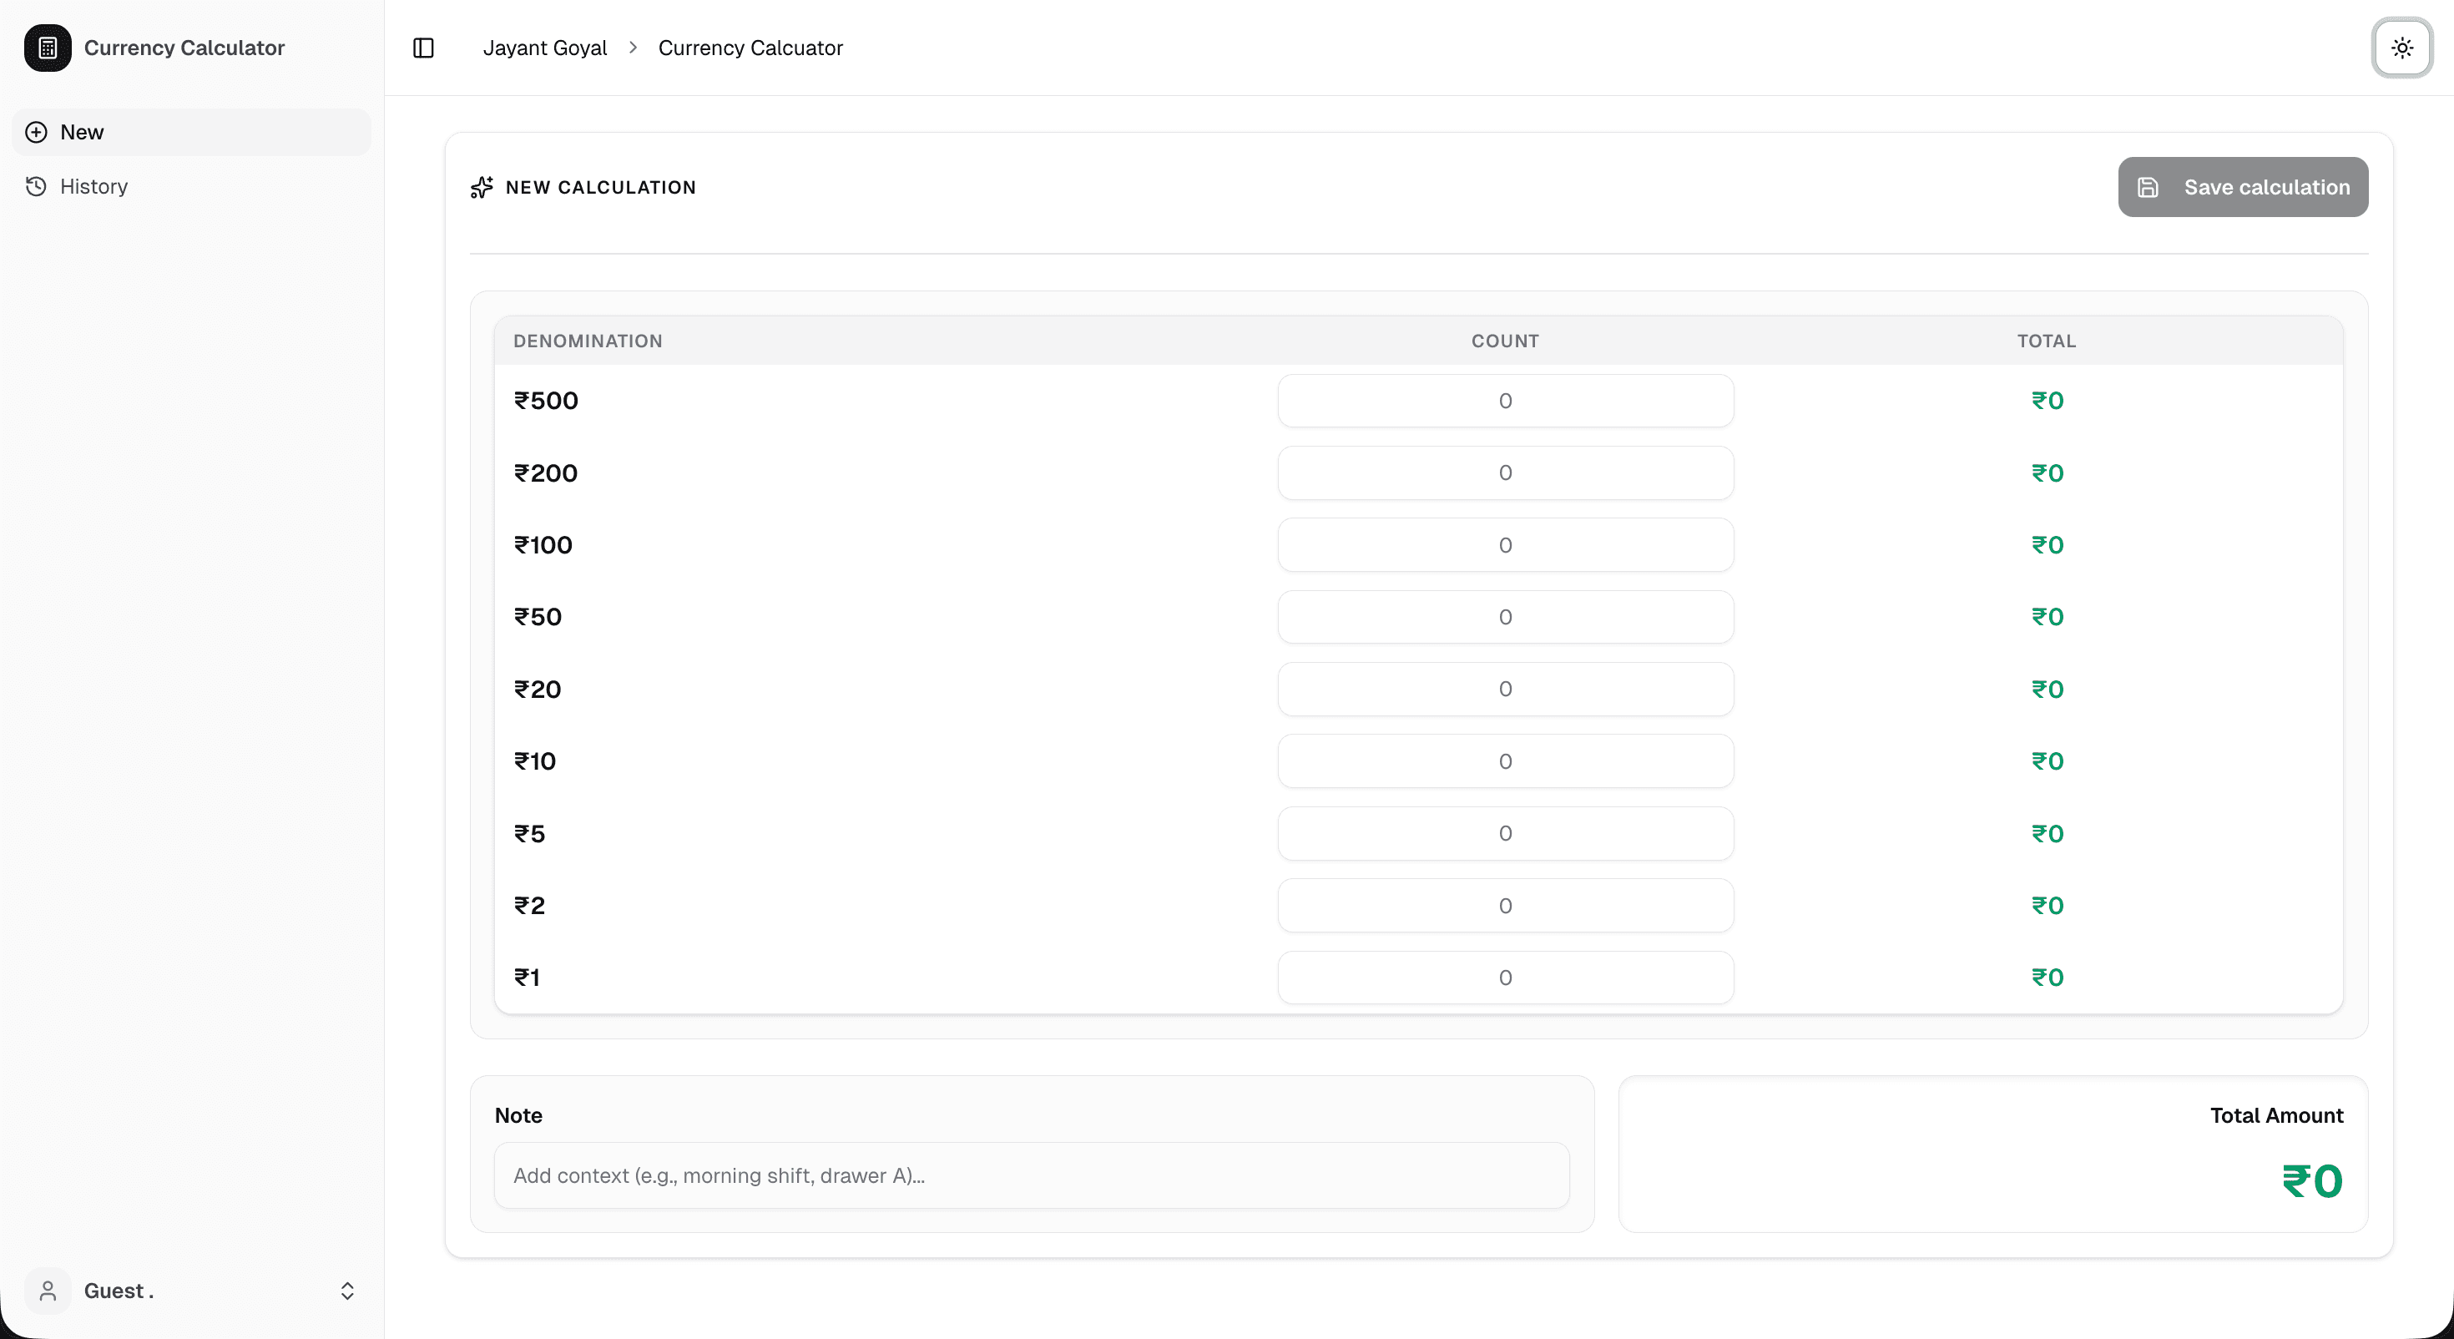Screen dimensions: 2454x1339
Task: Click the Note context text field
Action: click(1031, 1175)
